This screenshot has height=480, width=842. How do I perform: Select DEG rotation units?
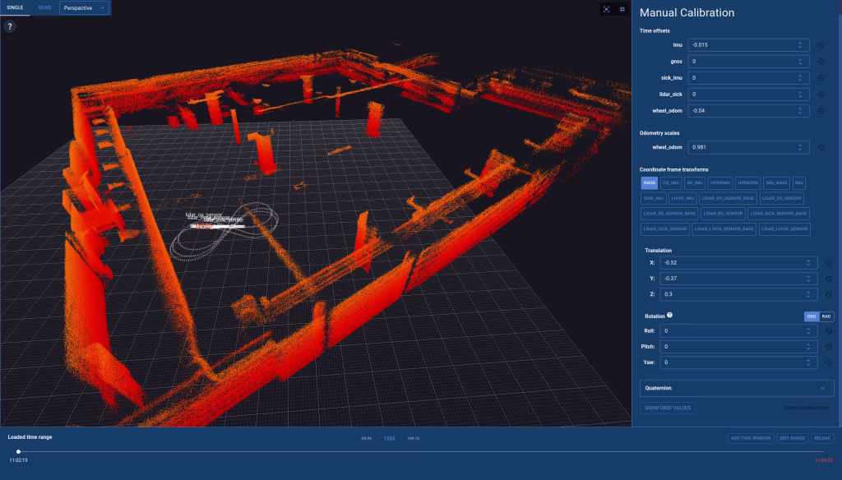pos(810,316)
